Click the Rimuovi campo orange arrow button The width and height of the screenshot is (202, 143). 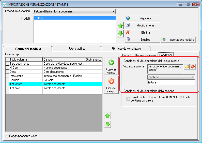coord(111,85)
